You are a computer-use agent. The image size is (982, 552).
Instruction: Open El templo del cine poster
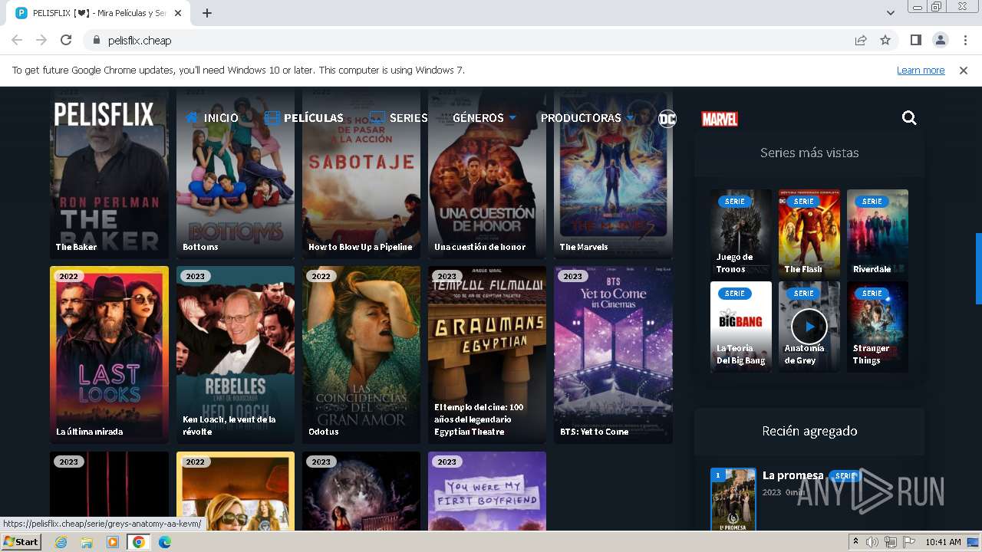(x=487, y=355)
